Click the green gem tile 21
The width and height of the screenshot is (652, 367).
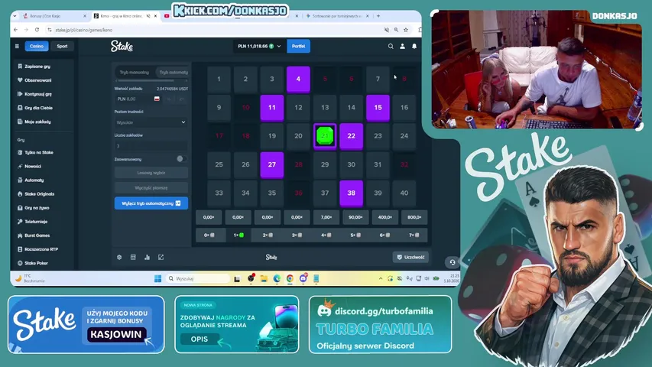click(x=325, y=136)
